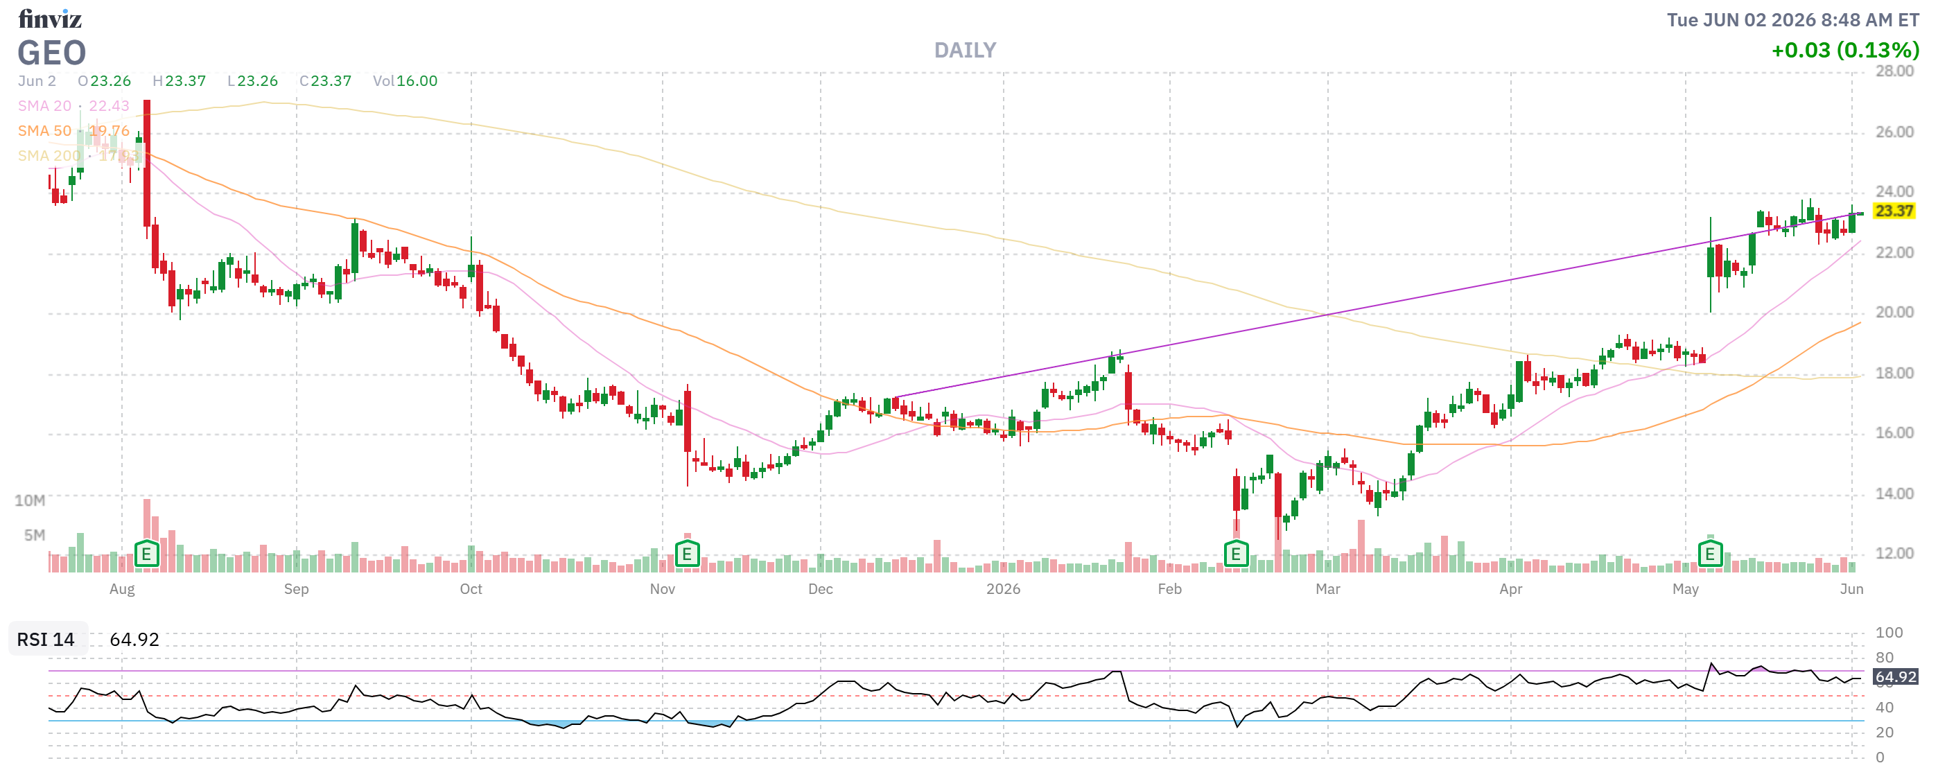Click the SMA 20 value 22.43
Image resolution: width=1938 pixels, height=779 pixels.
pos(109,106)
